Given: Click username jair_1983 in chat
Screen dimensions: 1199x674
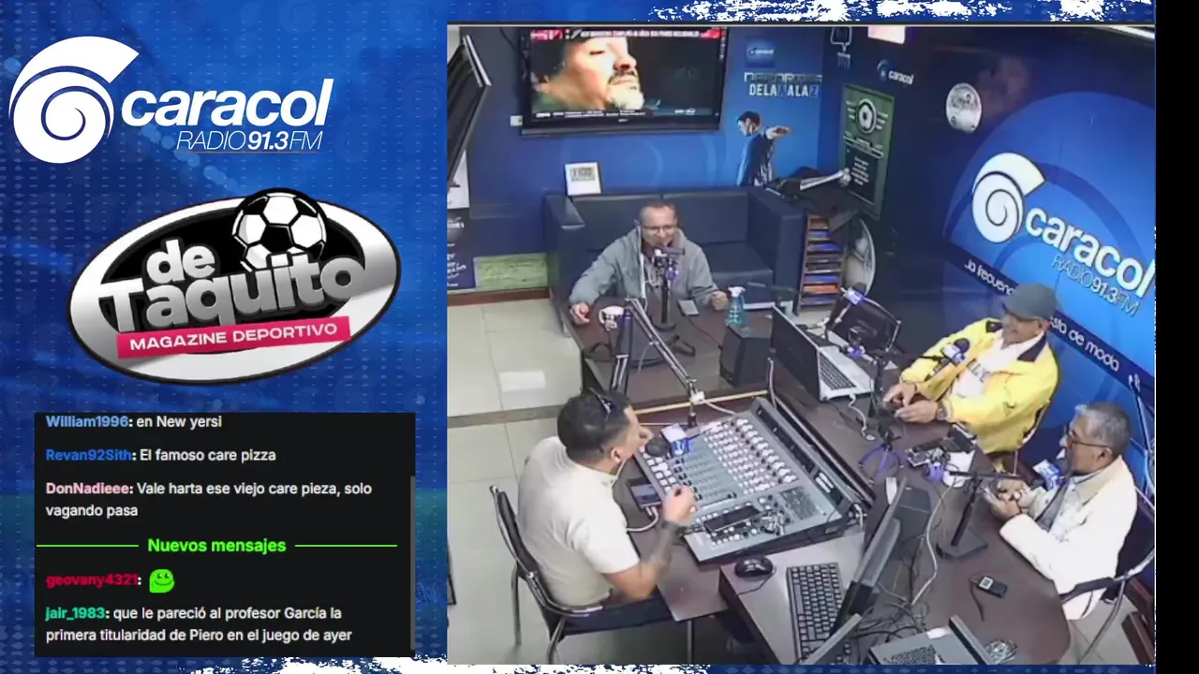Looking at the screenshot, I should pyautogui.click(x=75, y=614).
